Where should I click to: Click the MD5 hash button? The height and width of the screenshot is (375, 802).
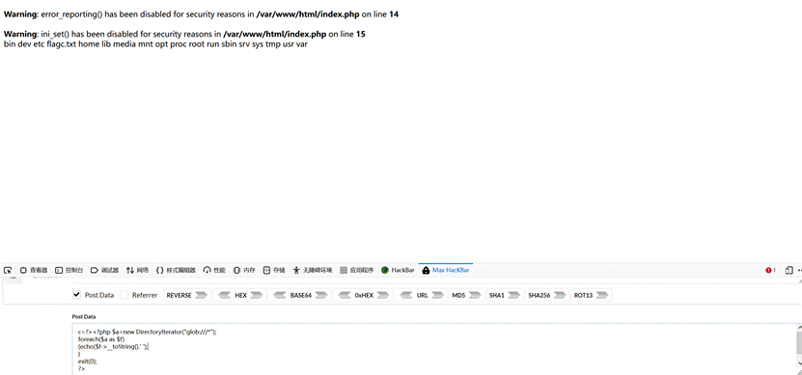[x=466, y=295]
